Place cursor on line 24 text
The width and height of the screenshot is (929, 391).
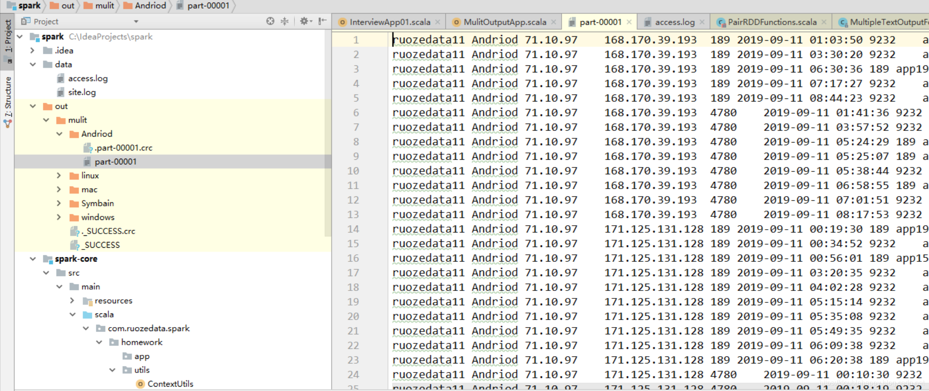658,375
